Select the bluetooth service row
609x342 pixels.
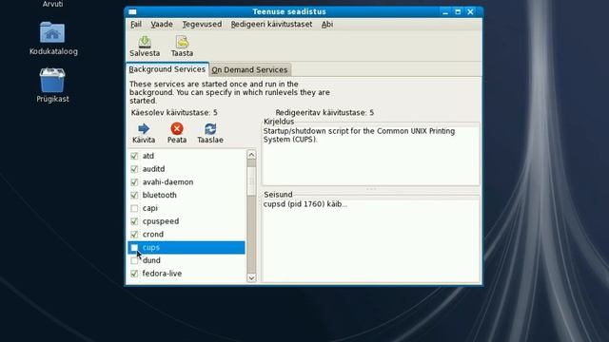pos(187,195)
